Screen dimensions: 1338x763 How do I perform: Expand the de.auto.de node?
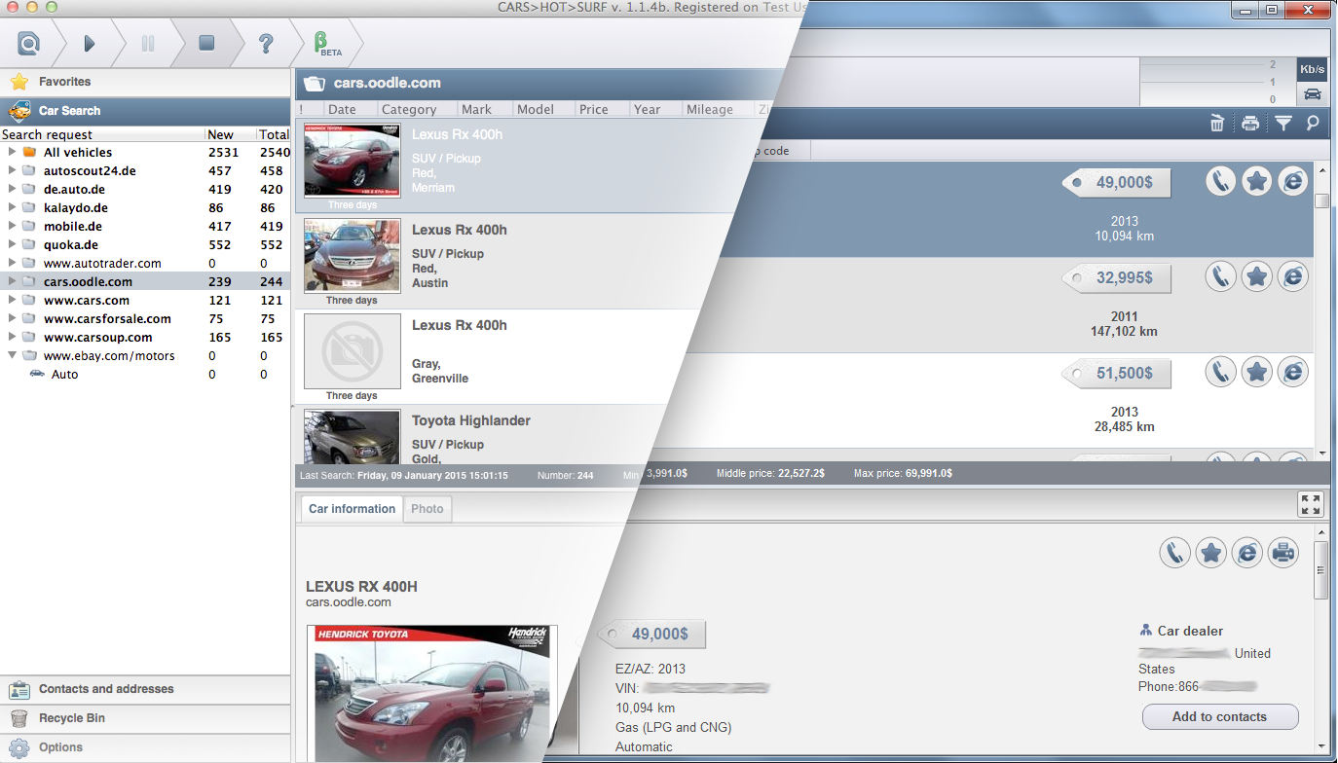pos(12,190)
